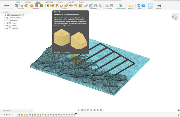Hide the Bodies folder with eye icon
180x117 pixels.
pos(7,26)
